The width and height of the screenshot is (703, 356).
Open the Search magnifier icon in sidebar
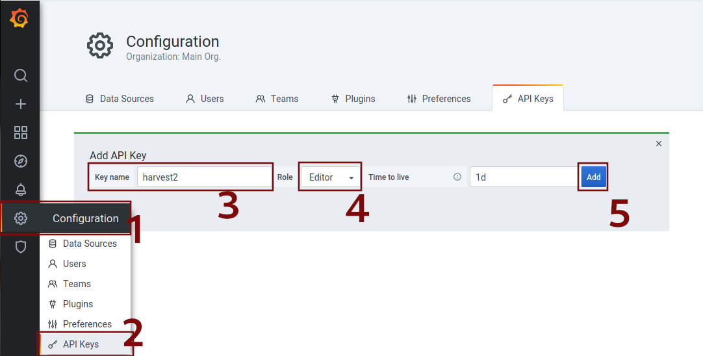[21, 75]
